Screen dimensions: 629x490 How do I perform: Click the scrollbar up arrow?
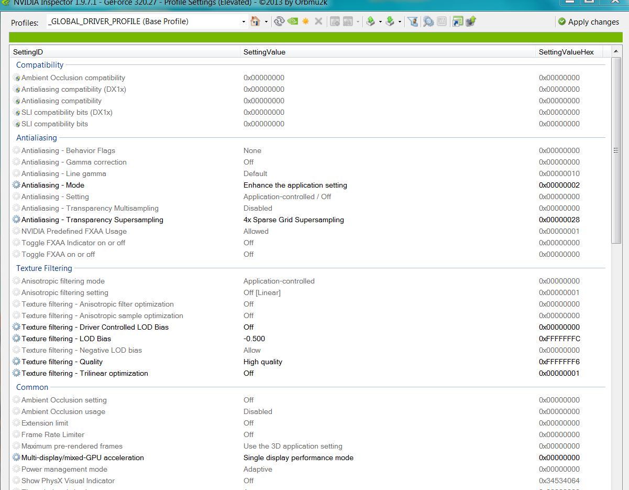click(616, 52)
